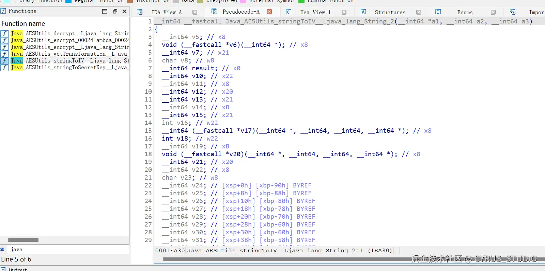Image resolution: width=545 pixels, height=271 pixels.
Task: Click v31 declaration on line 29
Action: click(x=238, y=240)
